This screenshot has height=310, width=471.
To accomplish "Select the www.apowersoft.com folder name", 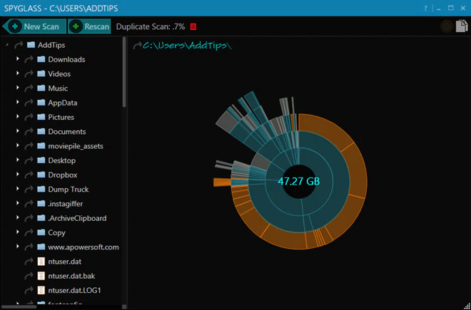I will pyautogui.click(x=83, y=247).
